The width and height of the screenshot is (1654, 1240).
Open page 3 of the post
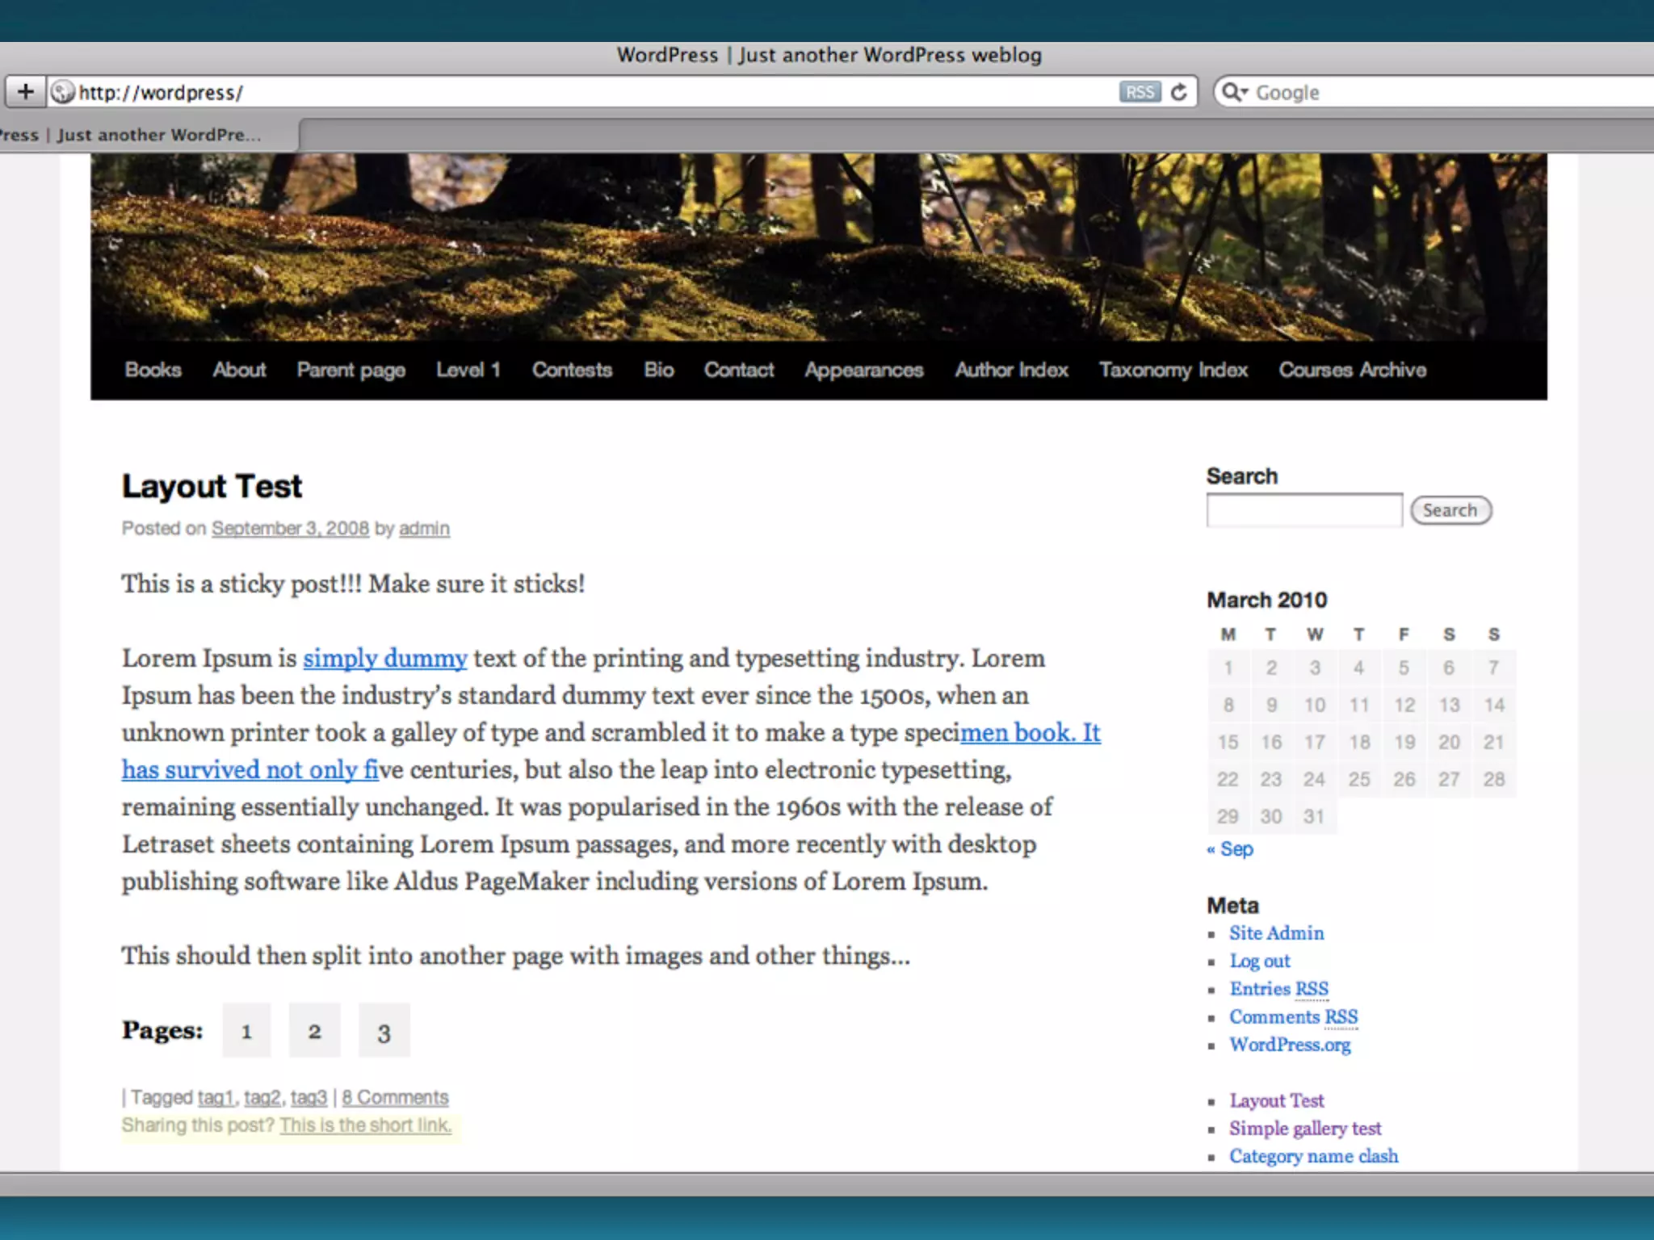[384, 1031]
